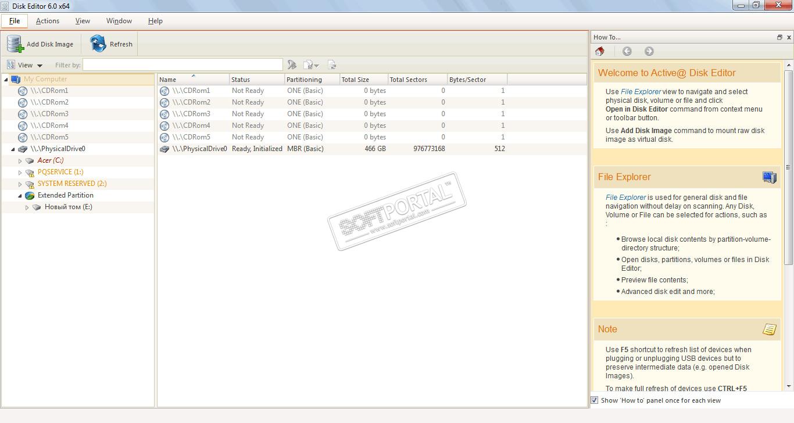Open the Actions menu
The width and height of the screenshot is (794, 423).
(48, 21)
